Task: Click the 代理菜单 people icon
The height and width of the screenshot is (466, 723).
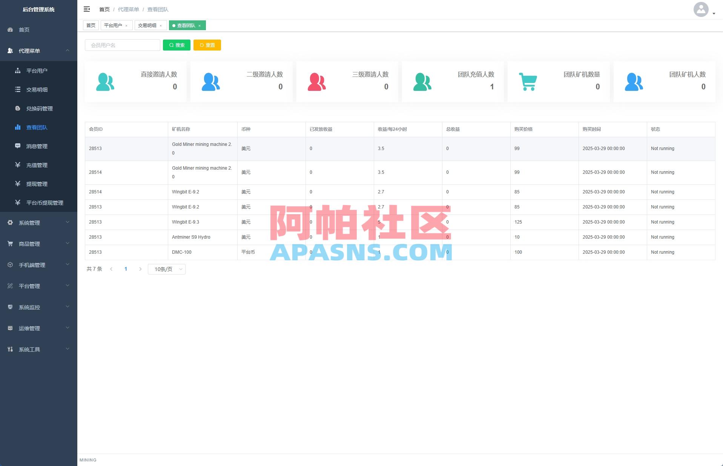Action: pyautogui.click(x=10, y=51)
